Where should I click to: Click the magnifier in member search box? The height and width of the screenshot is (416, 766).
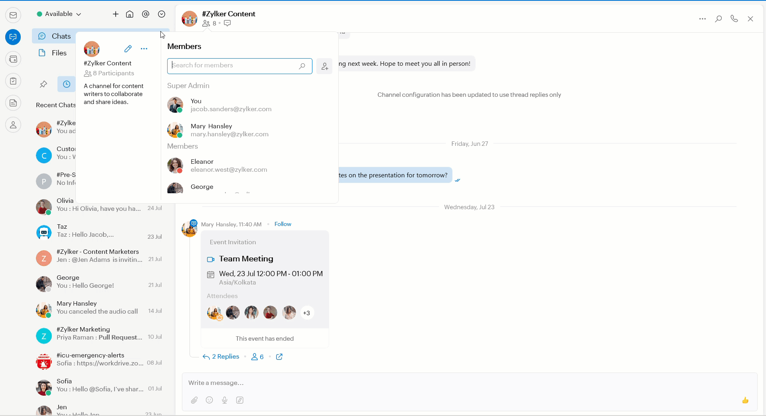coord(302,66)
